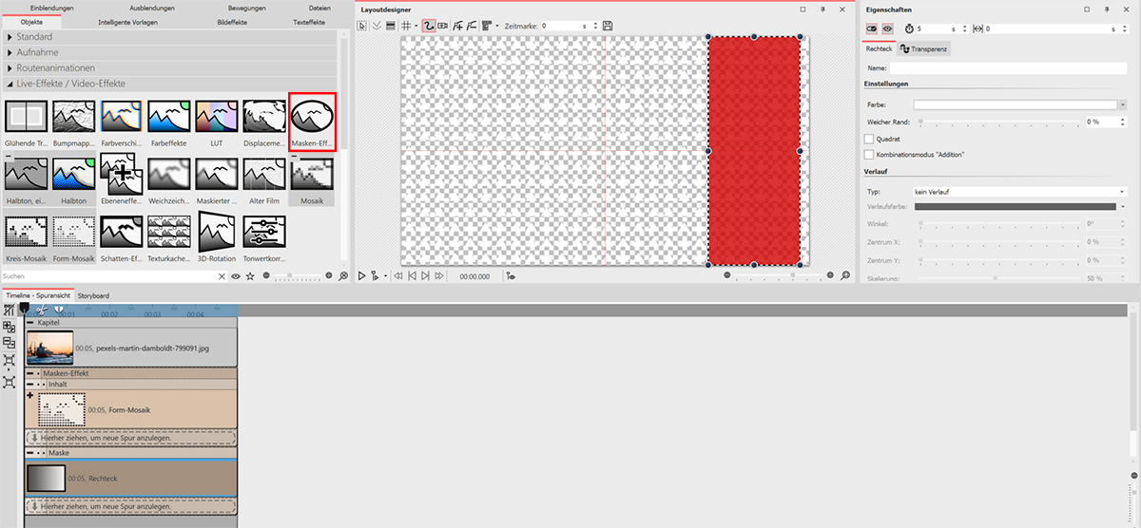Select the Mosaik effect icon
Image resolution: width=1141 pixels, height=528 pixels.
click(312, 175)
